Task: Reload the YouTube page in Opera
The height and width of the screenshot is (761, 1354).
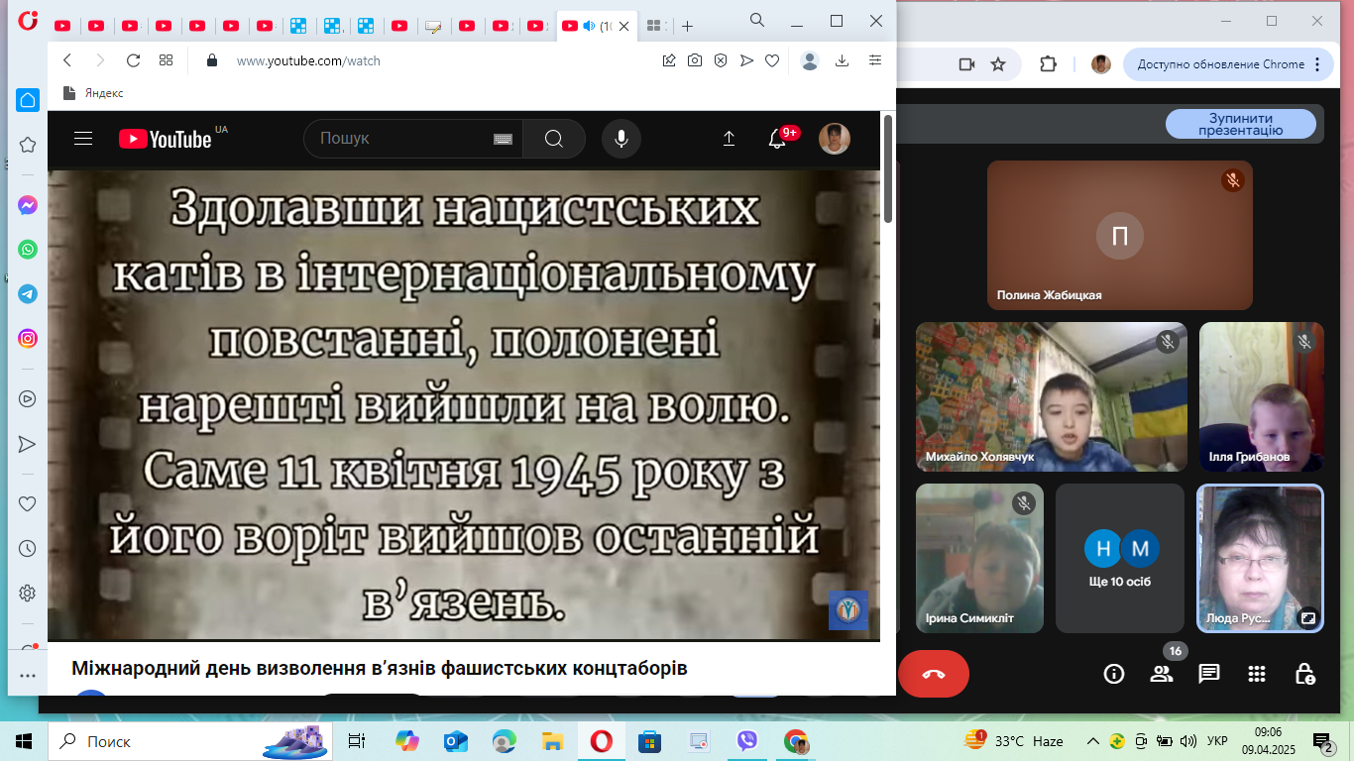Action: [x=133, y=60]
